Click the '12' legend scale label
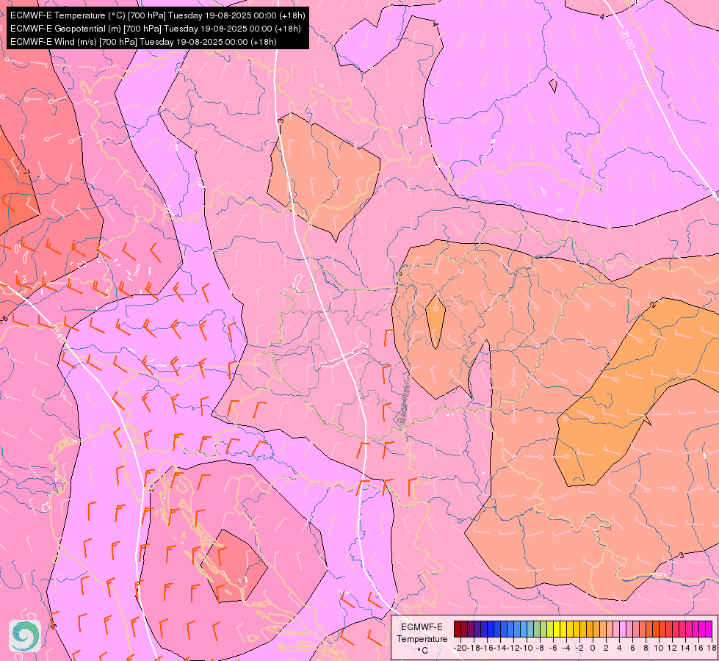Viewport: 719px width, 661px height. coord(672,649)
